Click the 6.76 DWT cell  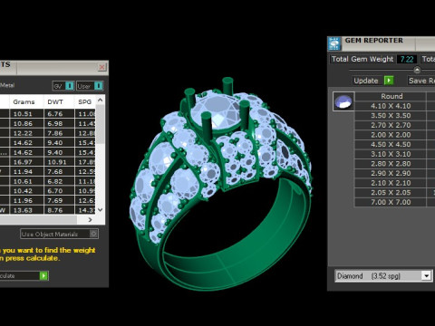[x=59, y=114]
